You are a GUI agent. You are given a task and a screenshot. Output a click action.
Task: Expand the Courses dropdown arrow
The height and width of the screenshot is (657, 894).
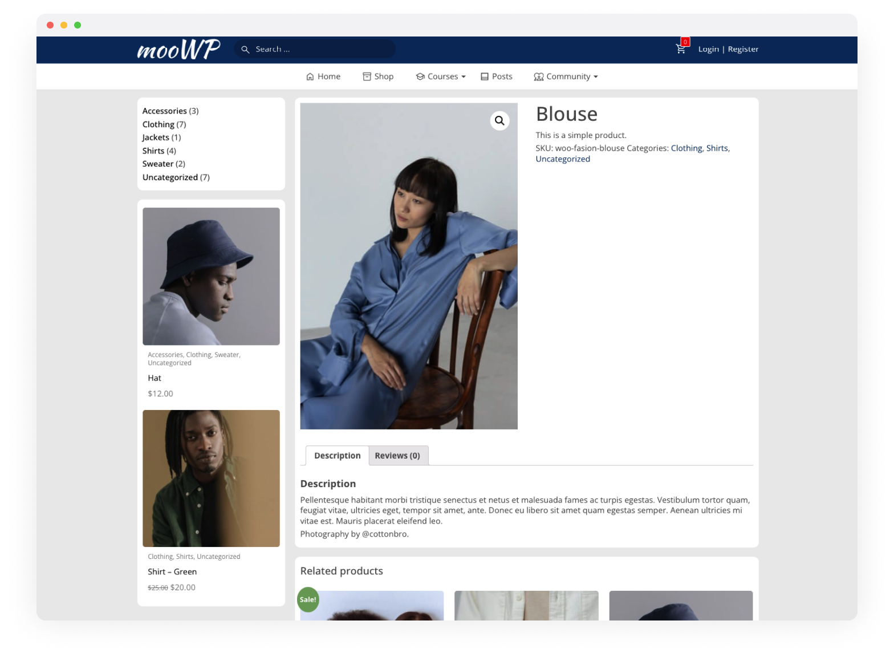(x=464, y=76)
